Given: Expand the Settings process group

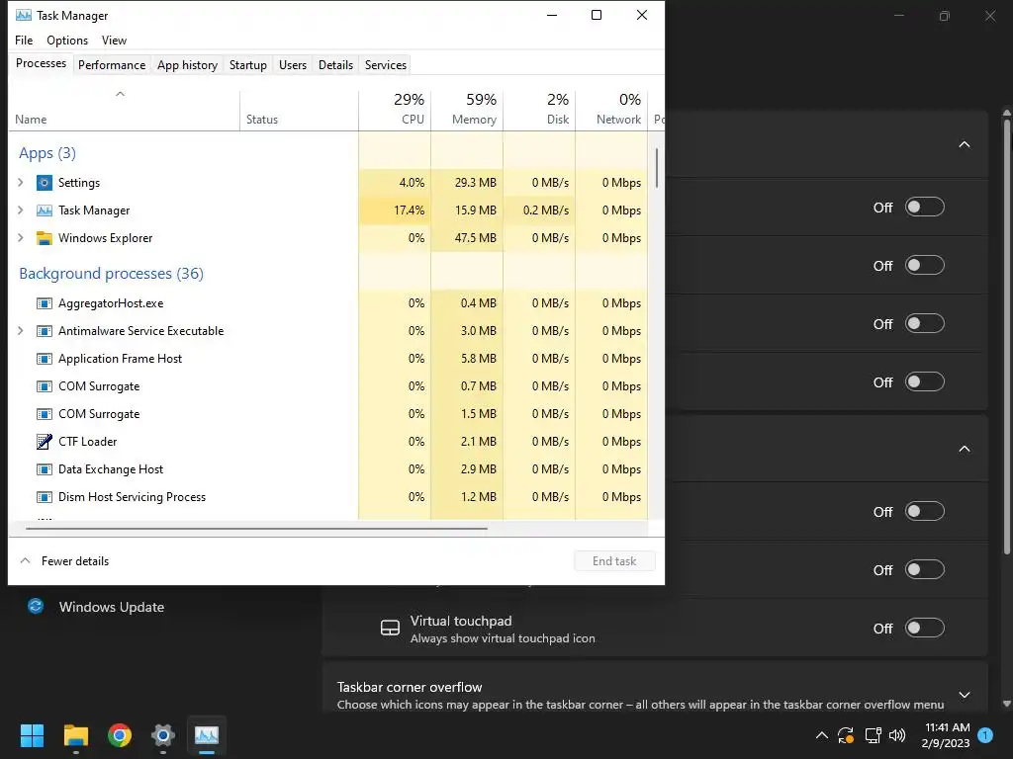Looking at the screenshot, I should pyautogui.click(x=21, y=183).
